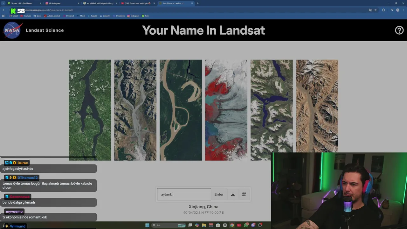Open the Miuul bookmark
The image size is (407, 229).
click(x=81, y=16)
